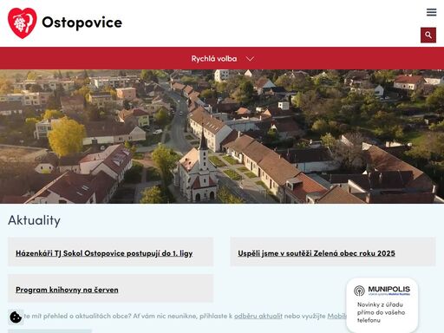Follow the odběru aktualit link
This screenshot has height=333, width=444.
coord(258,316)
